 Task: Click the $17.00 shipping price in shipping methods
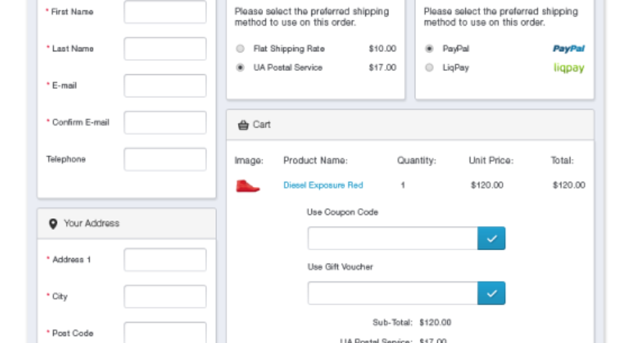pyautogui.click(x=382, y=67)
